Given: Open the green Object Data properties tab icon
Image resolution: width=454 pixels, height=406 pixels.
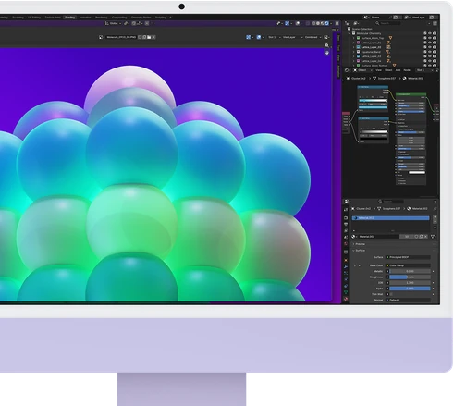Looking at the screenshot, I should (346, 292).
